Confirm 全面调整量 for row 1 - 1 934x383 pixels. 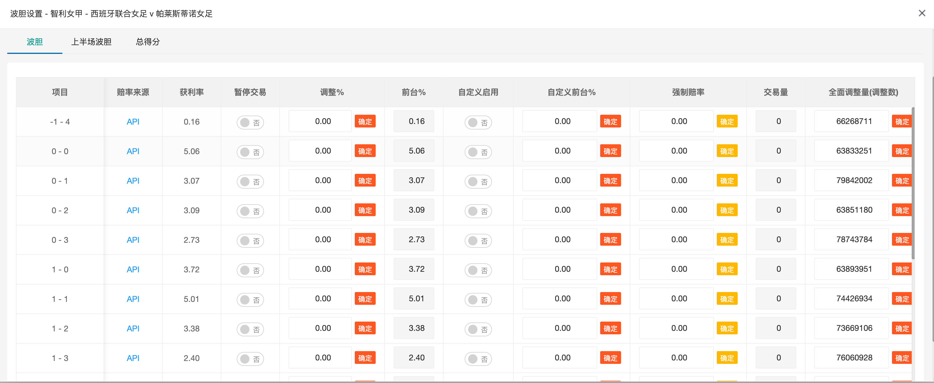pos(902,299)
